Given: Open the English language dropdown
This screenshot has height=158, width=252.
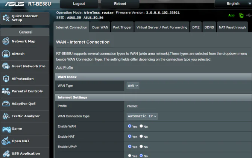Looking at the screenshot, I should pyautogui.click(x=233, y=4).
